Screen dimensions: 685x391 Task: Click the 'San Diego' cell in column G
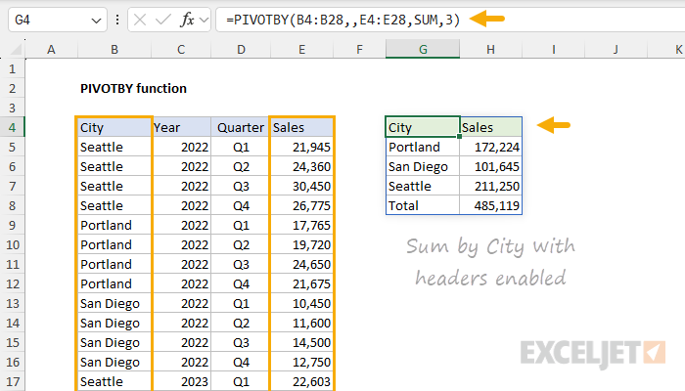pos(423,167)
